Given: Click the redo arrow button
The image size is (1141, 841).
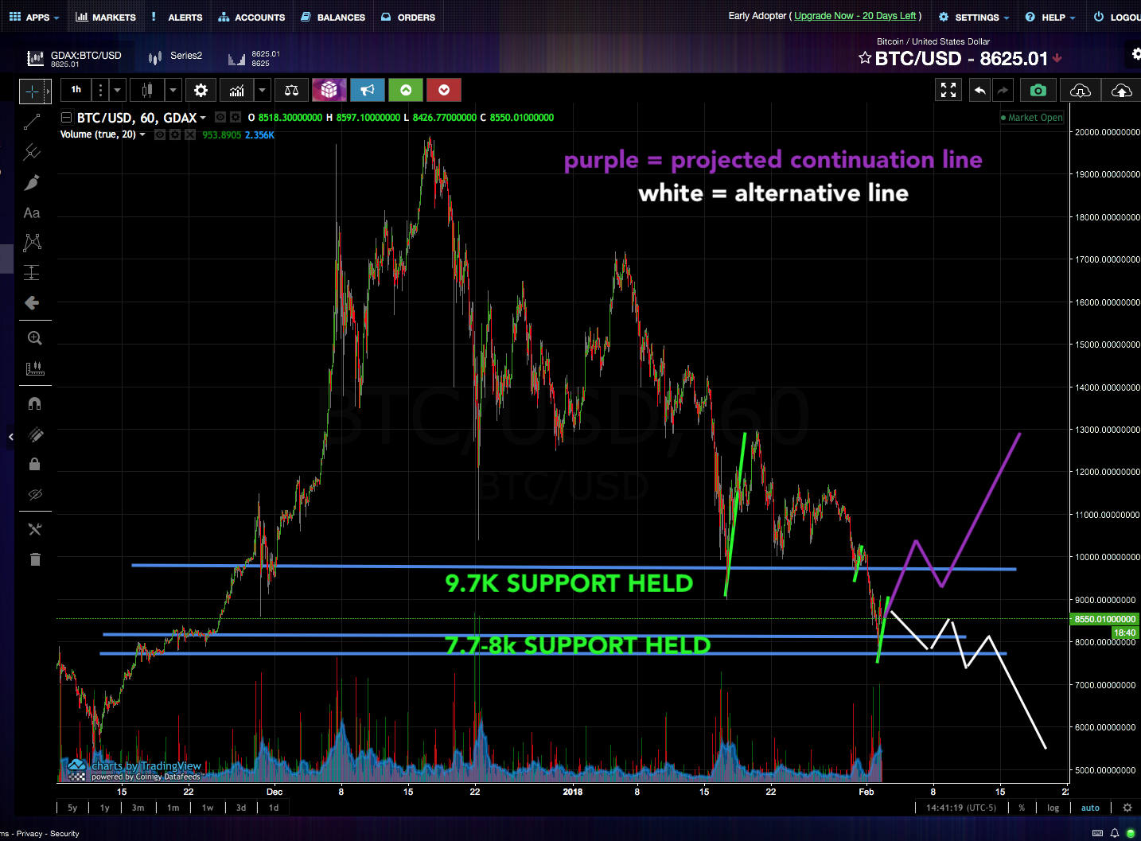Looking at the screenshot, I should (1003, 91).
